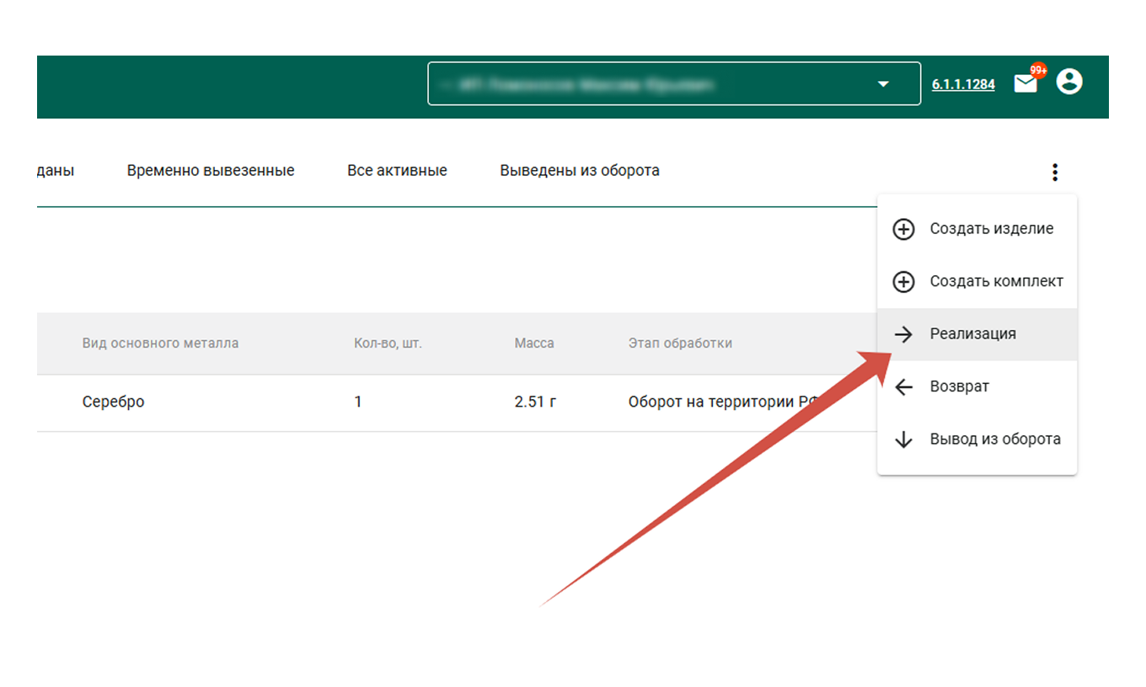The width and height of the screenshot is (1146, 687).
Task: Click the left arrow icon for Возврат
Action: 903,387
